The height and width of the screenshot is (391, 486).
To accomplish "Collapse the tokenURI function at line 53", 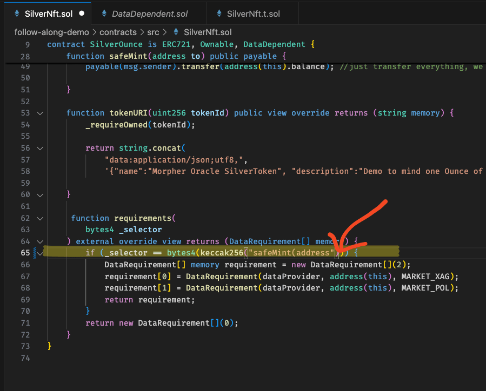I will pyautogui.click(x=40, y=113).
